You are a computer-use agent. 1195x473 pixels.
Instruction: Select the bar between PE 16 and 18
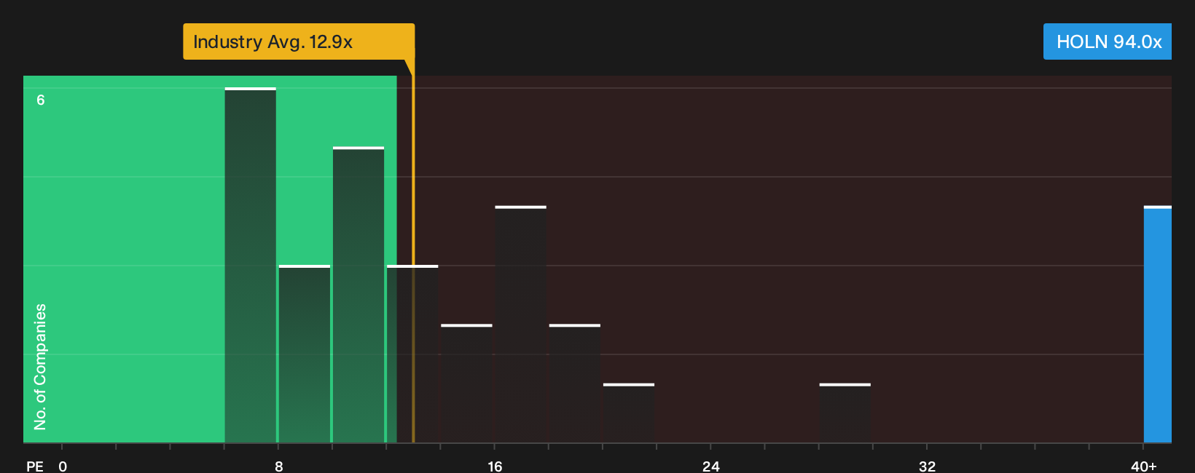pyautogui.click(x=520, y=325)
